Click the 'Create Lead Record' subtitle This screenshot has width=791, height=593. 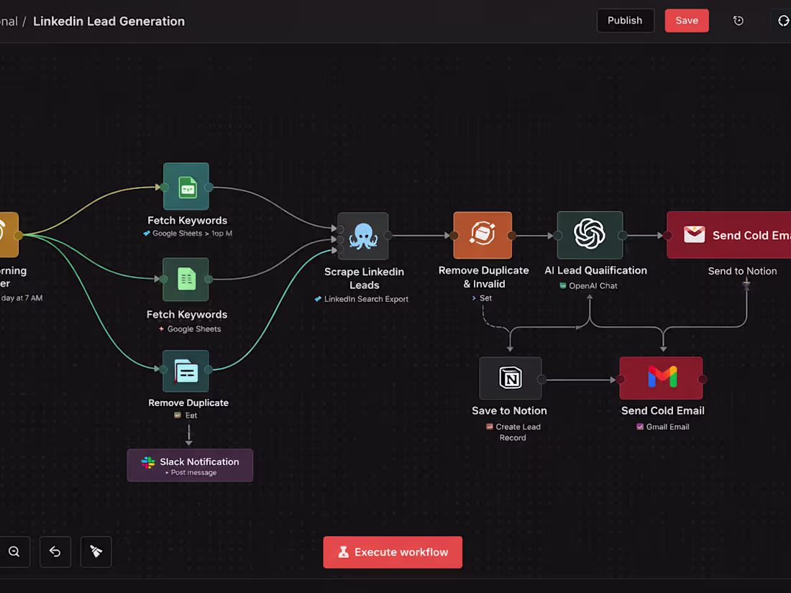(x=518, y=432)
